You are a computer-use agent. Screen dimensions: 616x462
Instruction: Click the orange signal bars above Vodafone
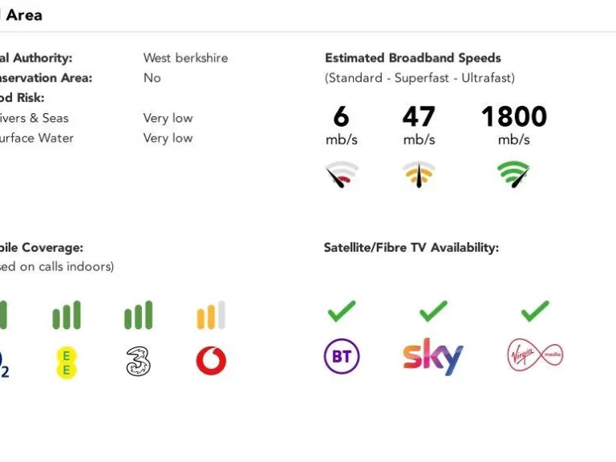coord(211,315)
